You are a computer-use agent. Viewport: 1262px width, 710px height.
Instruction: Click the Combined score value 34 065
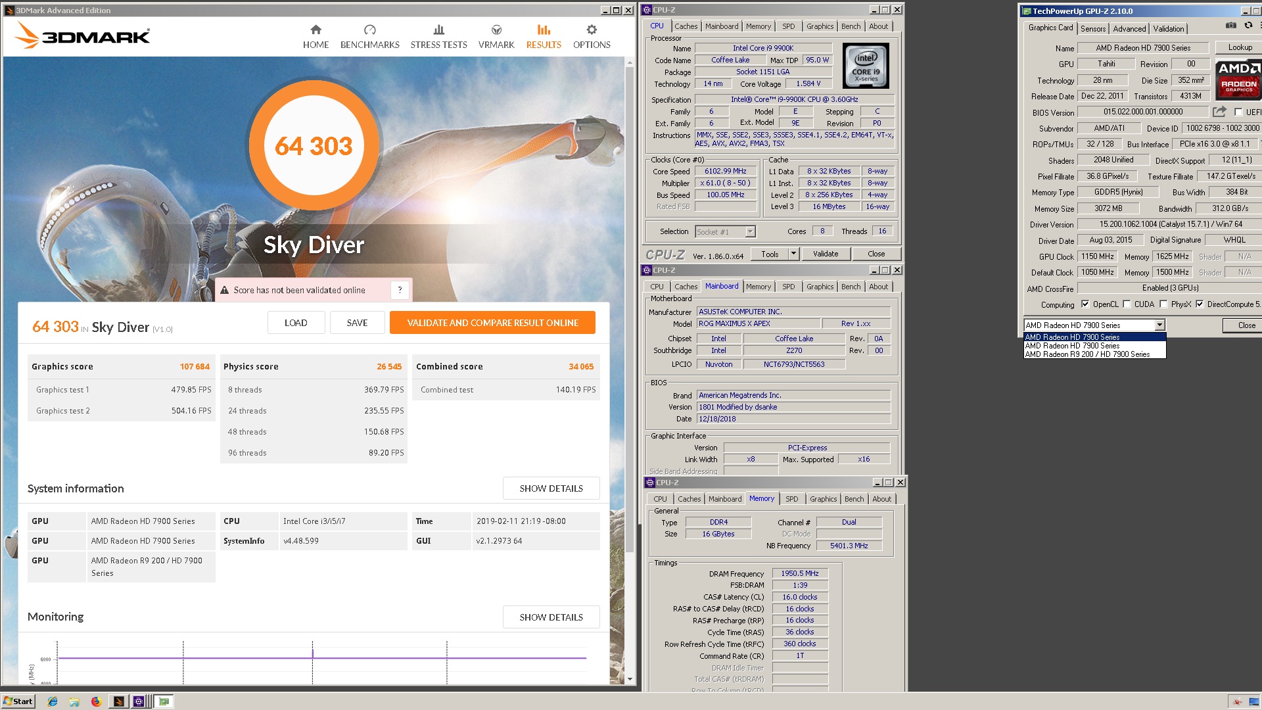click(x=581, y=367)
